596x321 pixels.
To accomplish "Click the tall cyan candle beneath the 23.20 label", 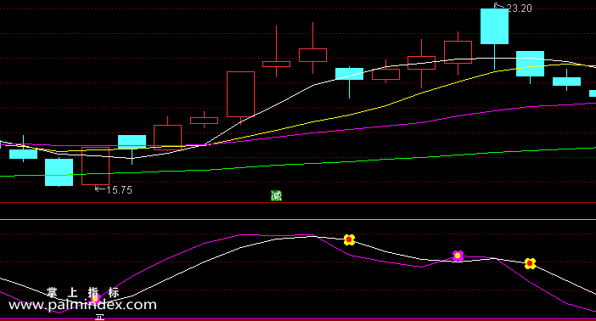I will pos(494,26).
